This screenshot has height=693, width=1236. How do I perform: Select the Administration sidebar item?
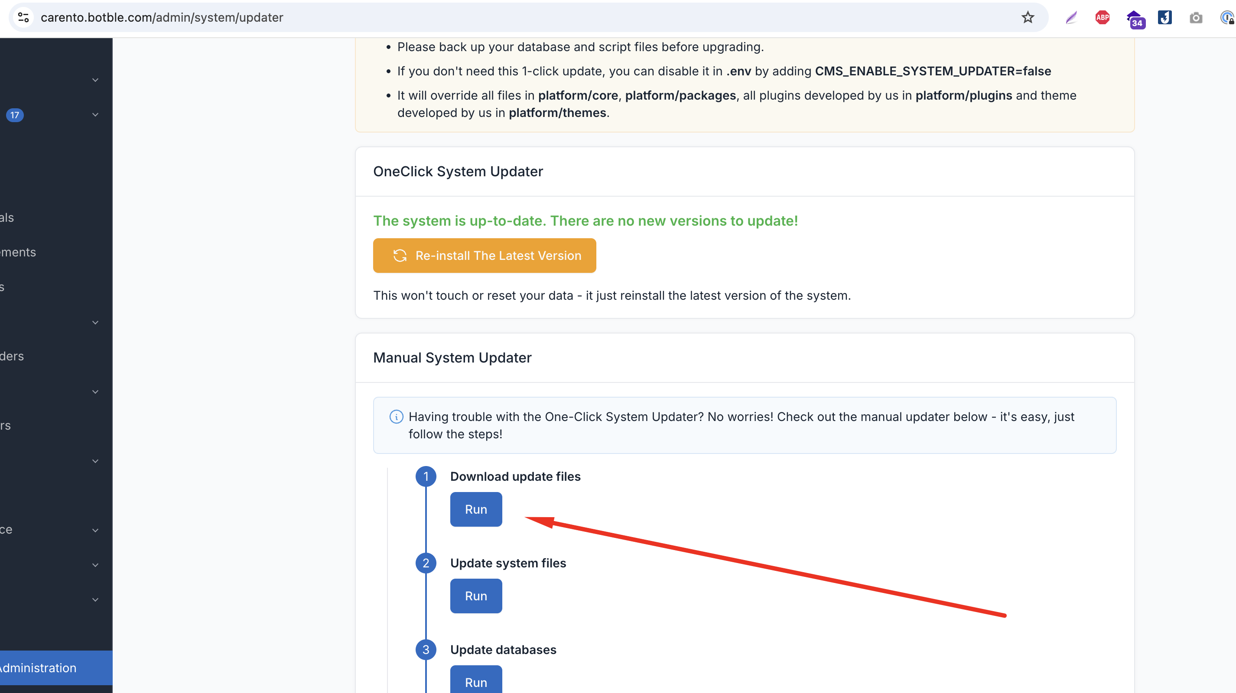[x=56, y=668]
